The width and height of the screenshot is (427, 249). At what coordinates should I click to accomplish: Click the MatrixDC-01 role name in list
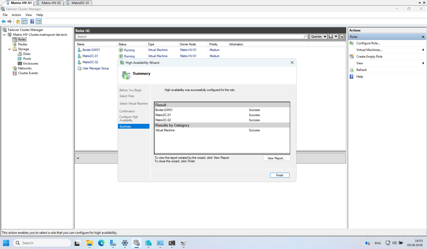[90, 56]
